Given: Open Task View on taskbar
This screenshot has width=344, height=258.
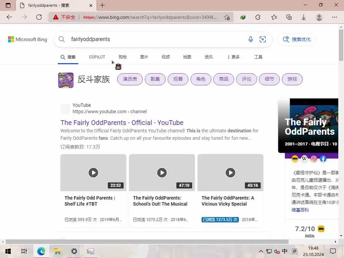Looking at the screenshot, I should [x=24, y=251].
